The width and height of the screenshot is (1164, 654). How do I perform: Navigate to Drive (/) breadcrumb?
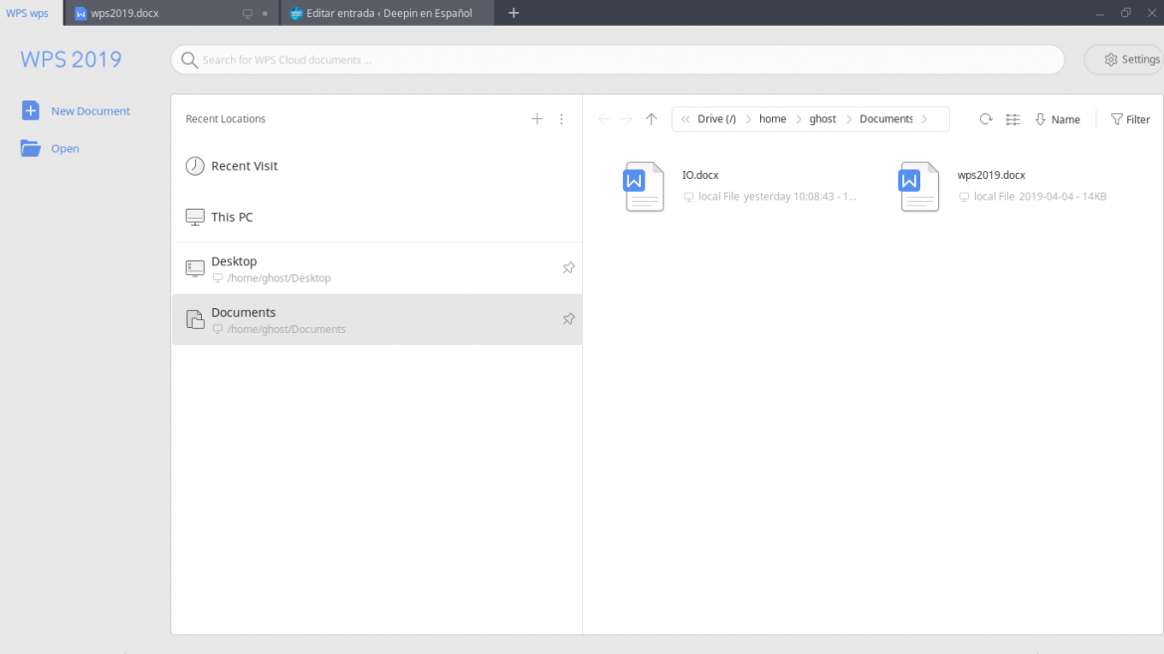716,118
